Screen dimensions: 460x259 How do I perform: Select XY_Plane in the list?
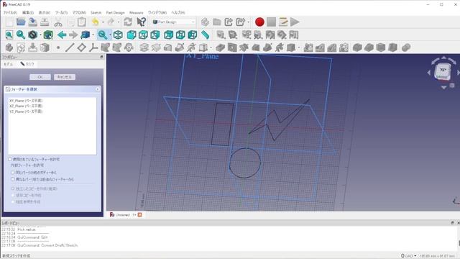coord(26,101)
